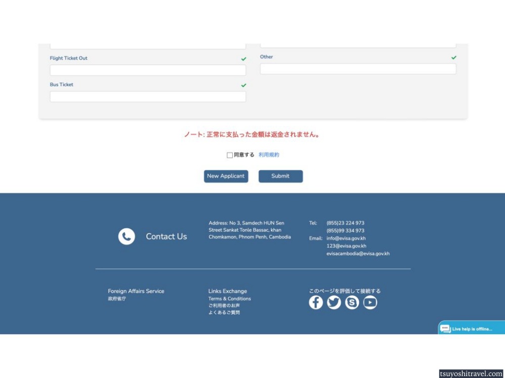Focus the Flight Ticket Out input field
Image resolution: width=505 pixels, height=378 pixels.
(147, 71)
